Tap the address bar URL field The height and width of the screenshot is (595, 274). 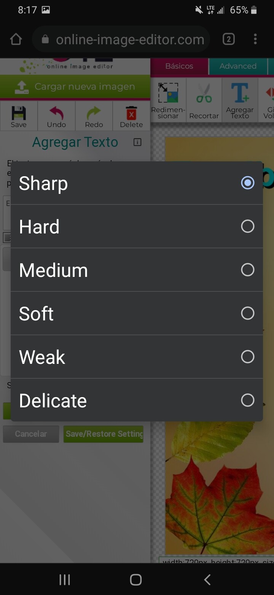tap(129, 39)
